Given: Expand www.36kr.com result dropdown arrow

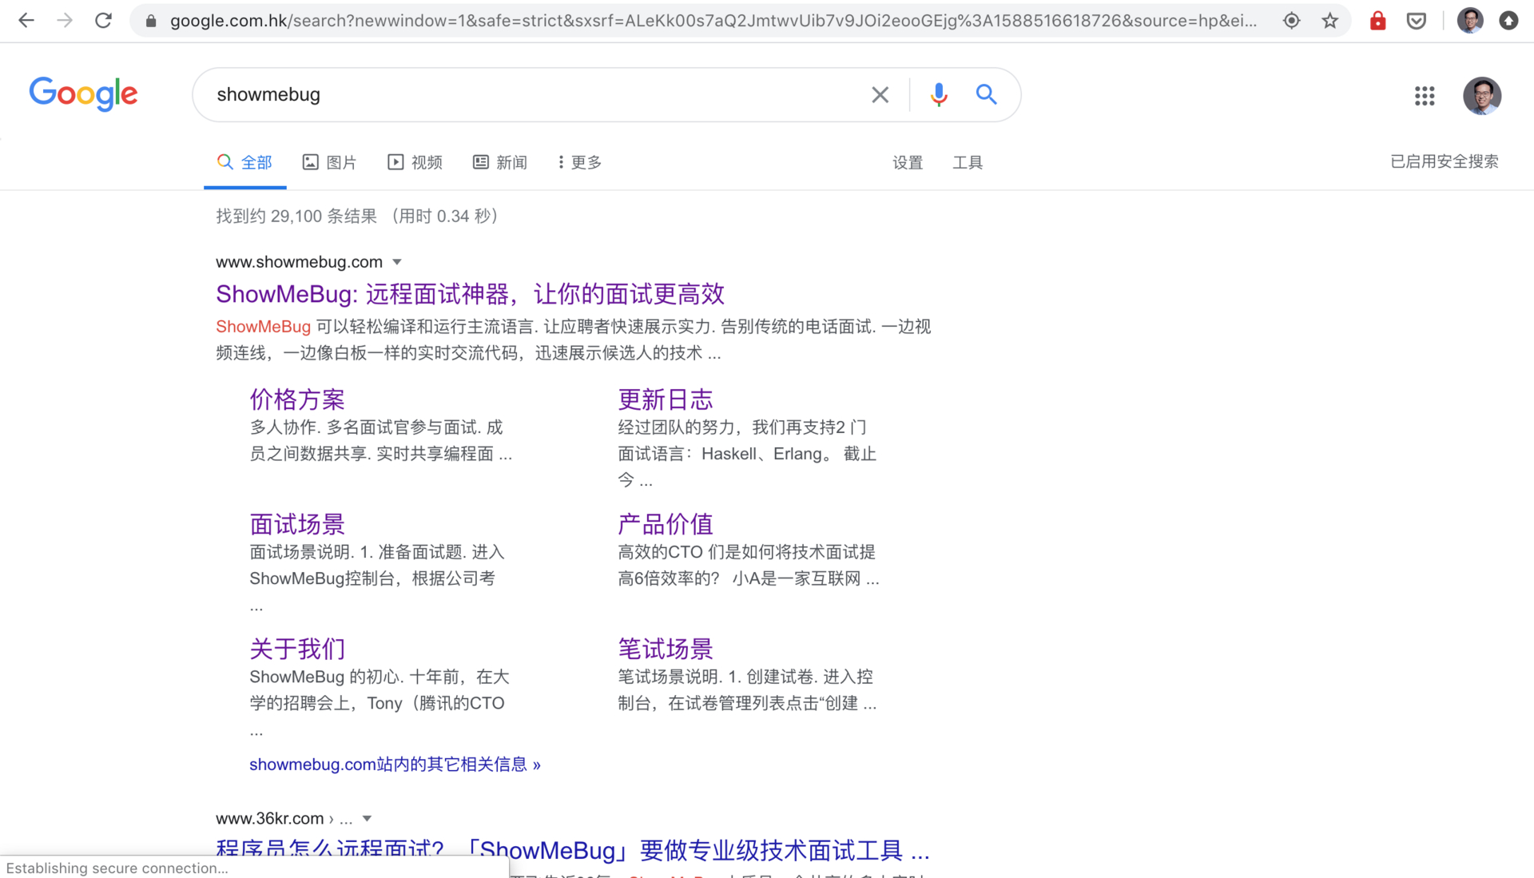Looking at the screenshot, I should [x=368, y=819].
